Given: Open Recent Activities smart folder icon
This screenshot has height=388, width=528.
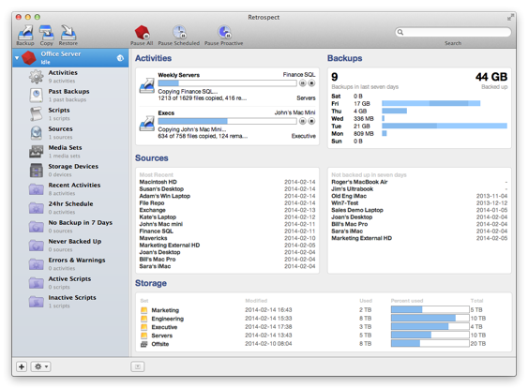Looking at the screenshot, I should pyautogui.click(x=36, y=189).
